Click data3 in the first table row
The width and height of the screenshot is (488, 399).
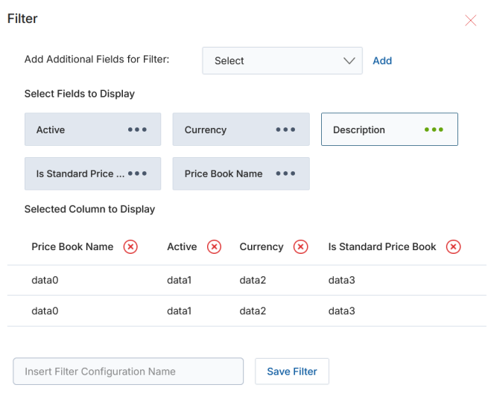pyautogui.click(x=342, y=280)
